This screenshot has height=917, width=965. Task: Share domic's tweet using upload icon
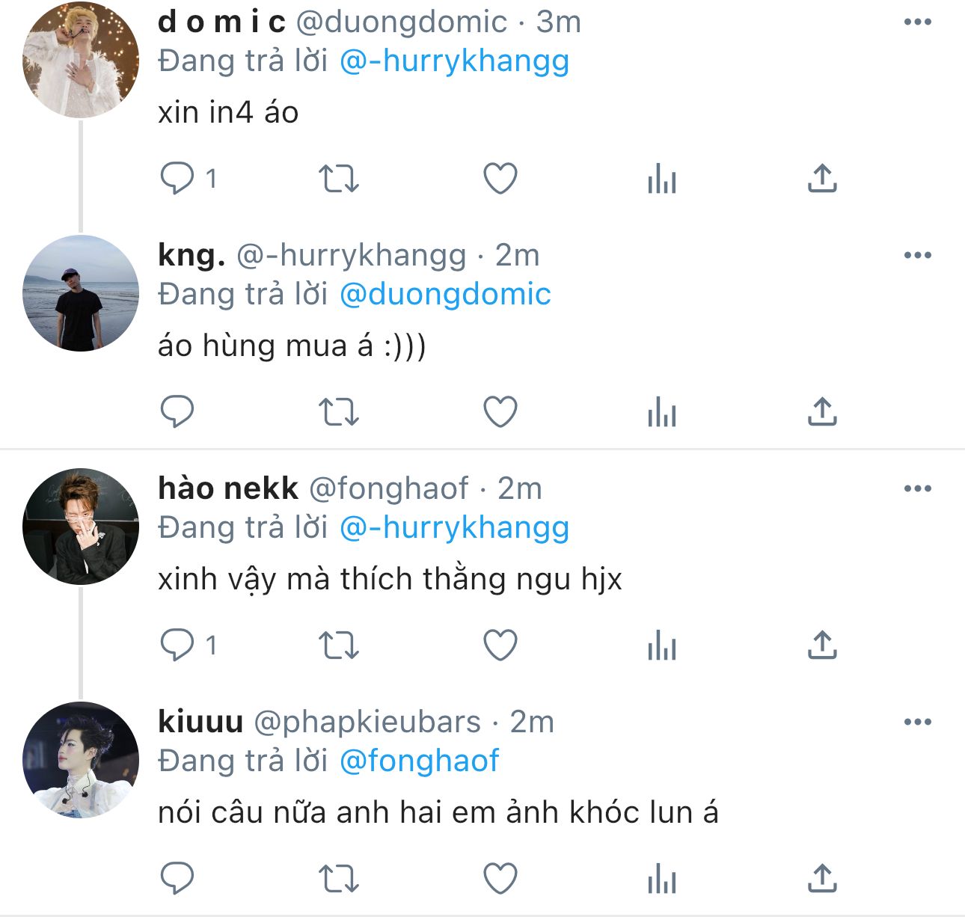822,179
